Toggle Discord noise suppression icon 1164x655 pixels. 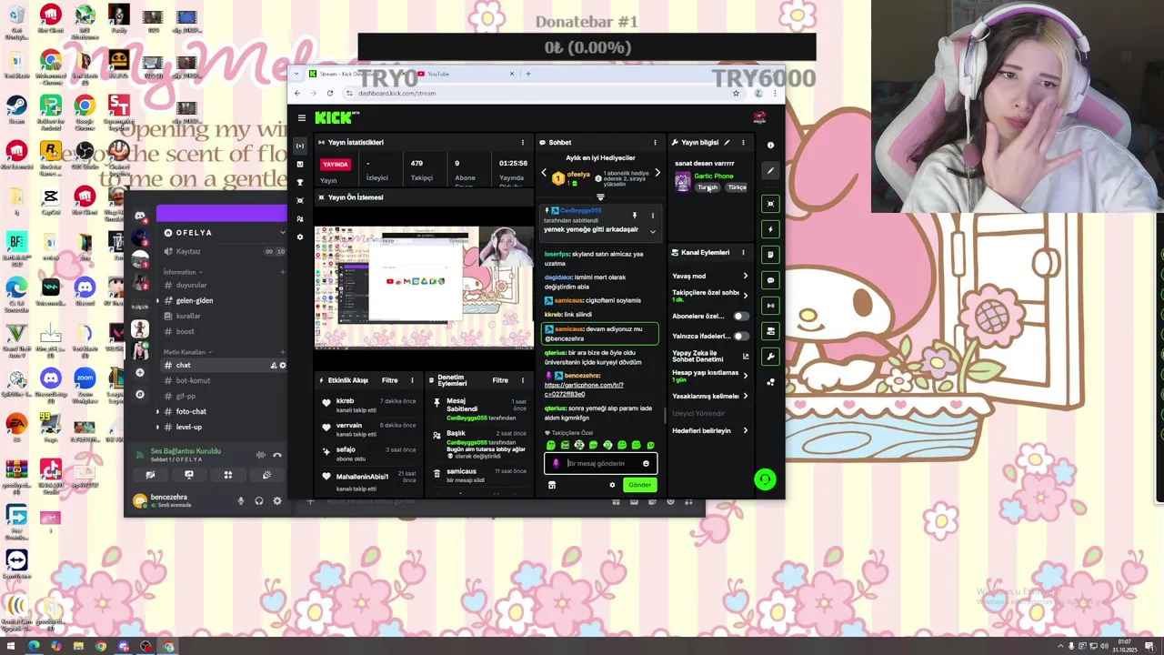[261, 455]
